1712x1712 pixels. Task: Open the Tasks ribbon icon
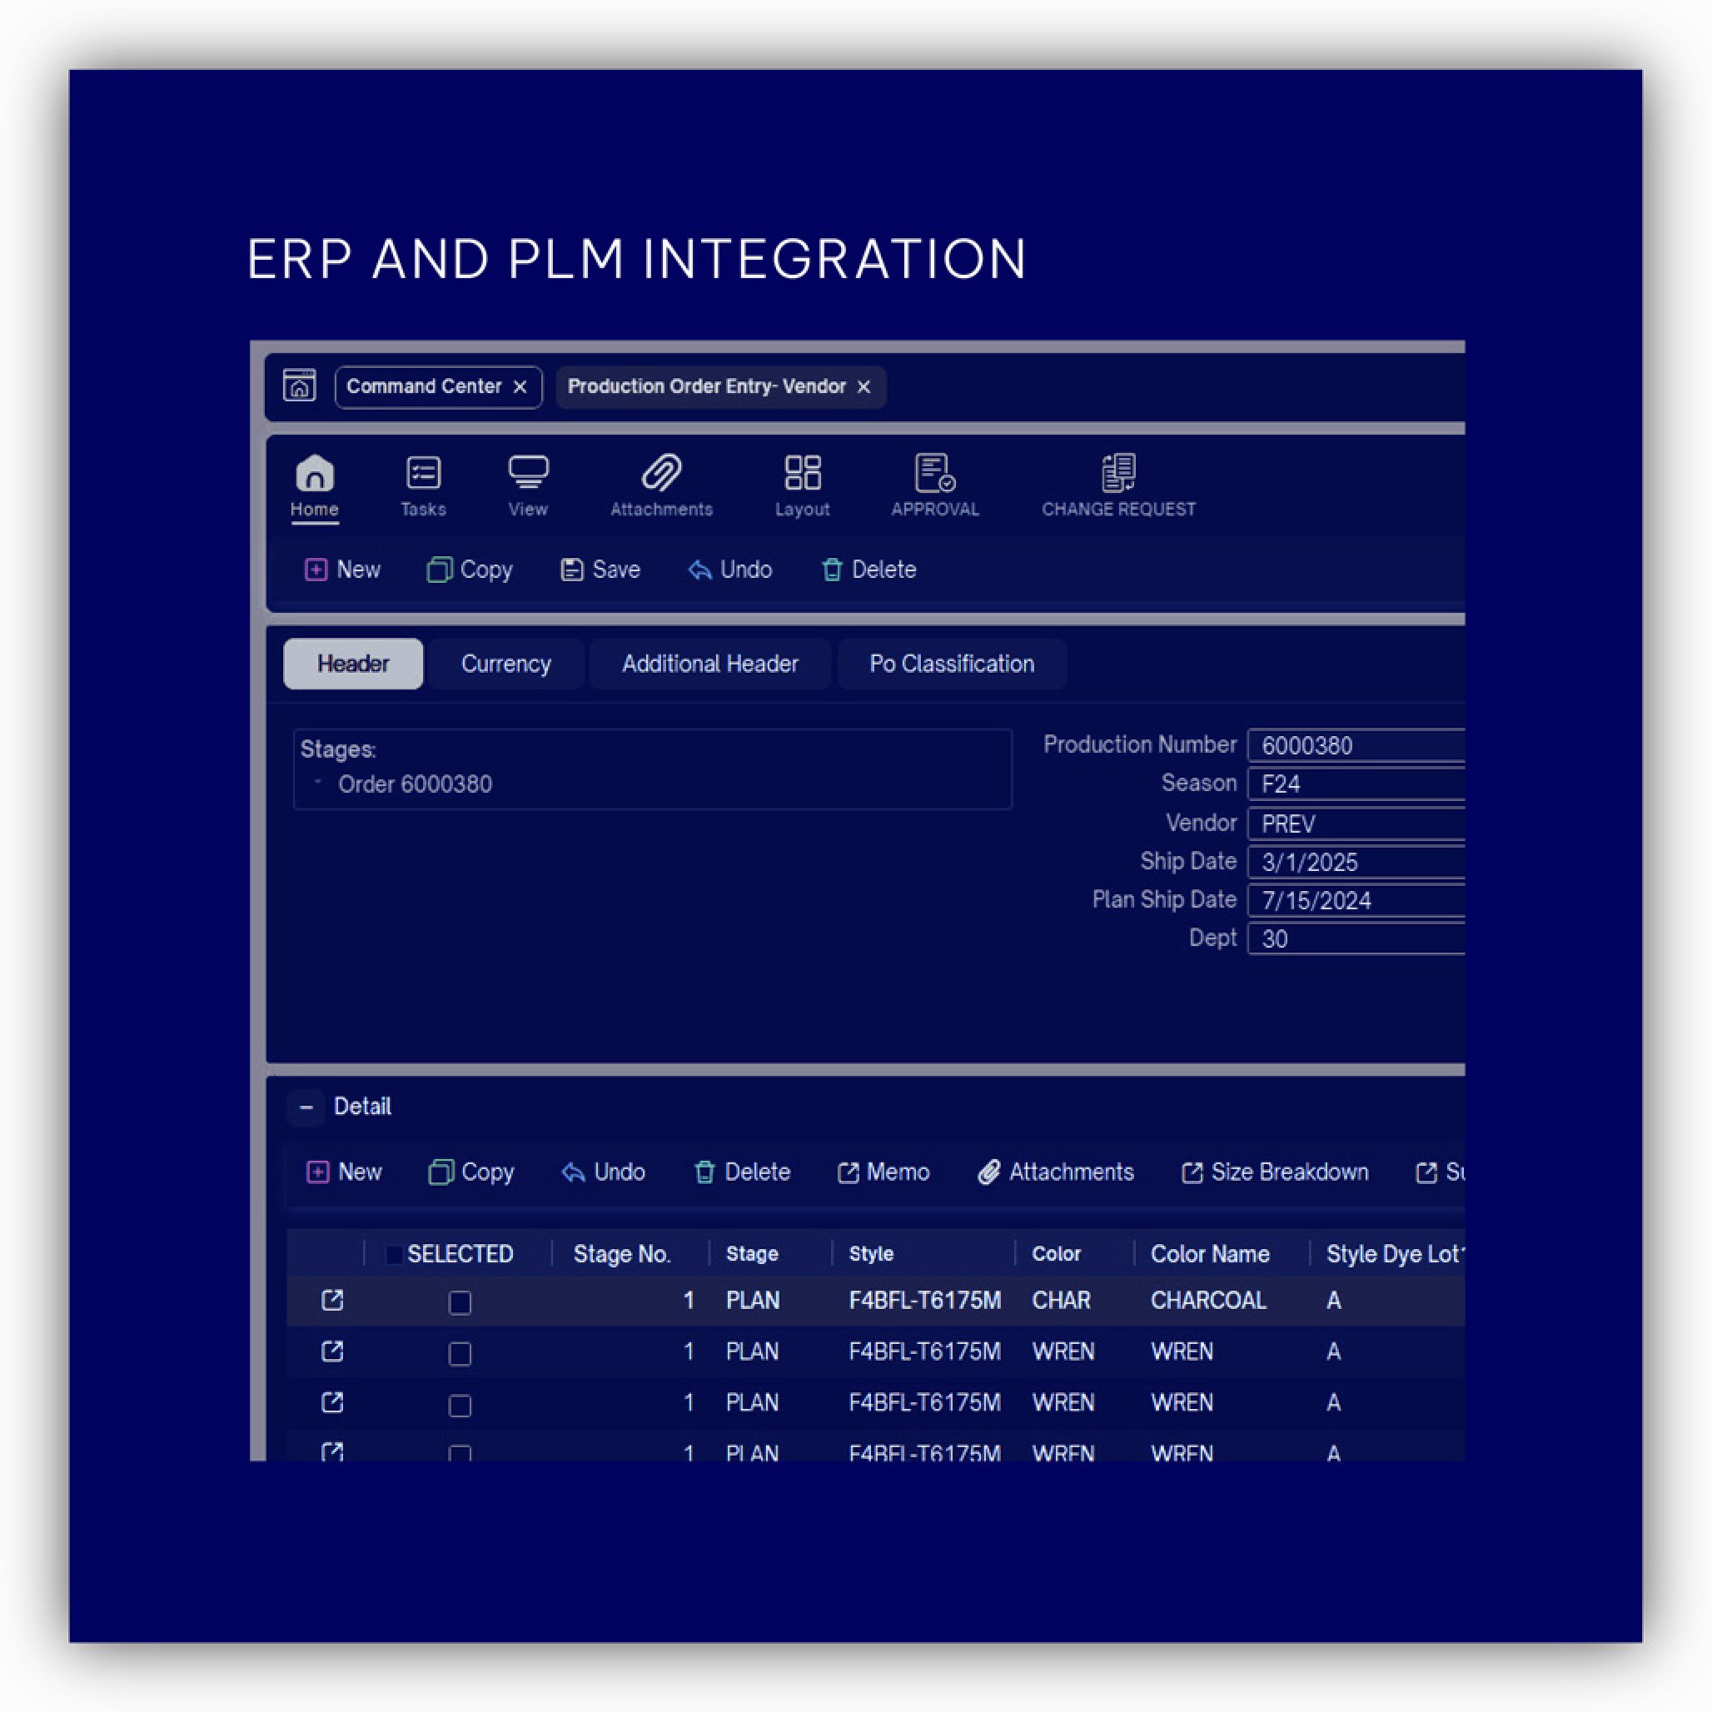click(x=423, y=473)
